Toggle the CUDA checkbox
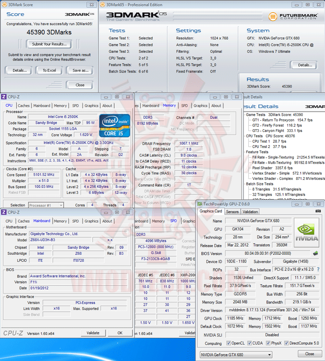Viewport: 325px width, 361px height. 250,343
